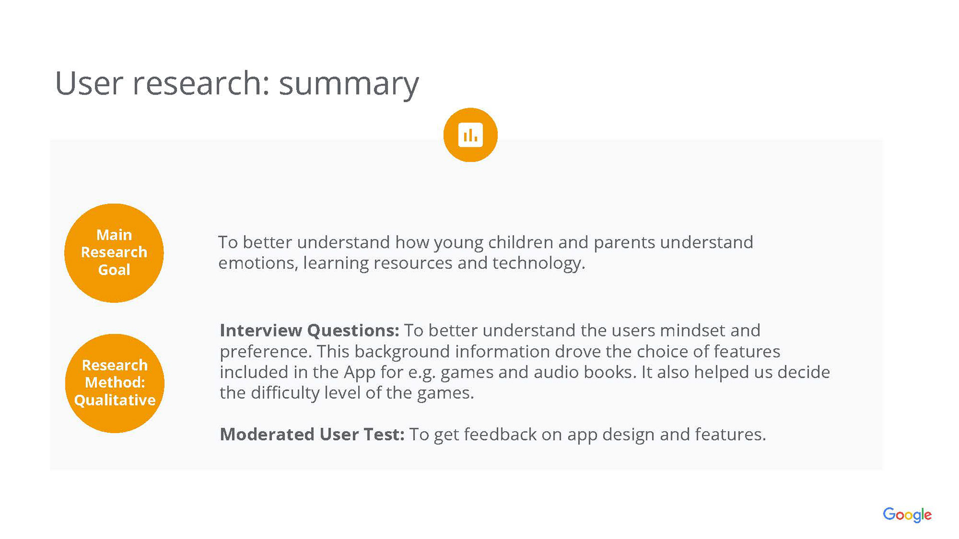Click the bar chart icon in orange circle
The height and width of the screenshot is (539, 959).
point(470,135)
